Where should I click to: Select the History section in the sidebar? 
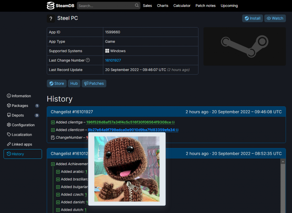click(x=23, y=154)
